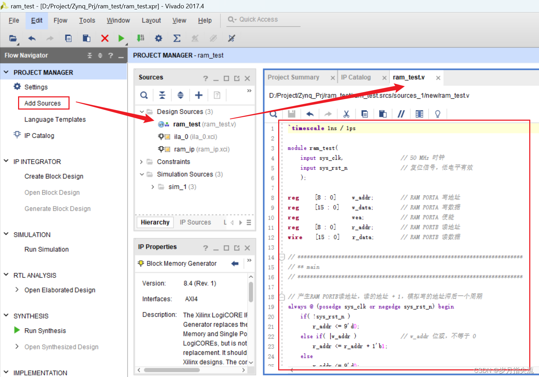539x377 pixels.
Task: Click the red X Delete toolbar icon
Action: pyautogui.click(x=105, y=38)
